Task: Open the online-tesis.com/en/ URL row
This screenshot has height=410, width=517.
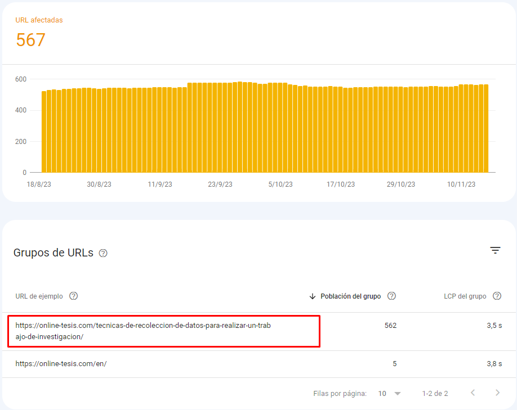Action: click(258, 364)
